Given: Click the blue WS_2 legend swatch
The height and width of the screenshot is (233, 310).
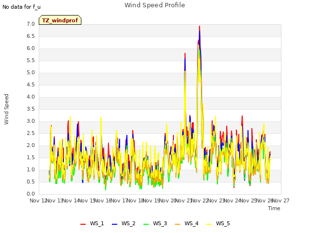Looking at the screenshot, I should click(114, 224).
